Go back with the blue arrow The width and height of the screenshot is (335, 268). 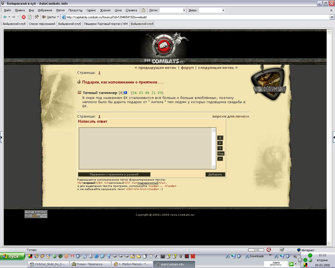pyautogui.click(x=5, y=17)
